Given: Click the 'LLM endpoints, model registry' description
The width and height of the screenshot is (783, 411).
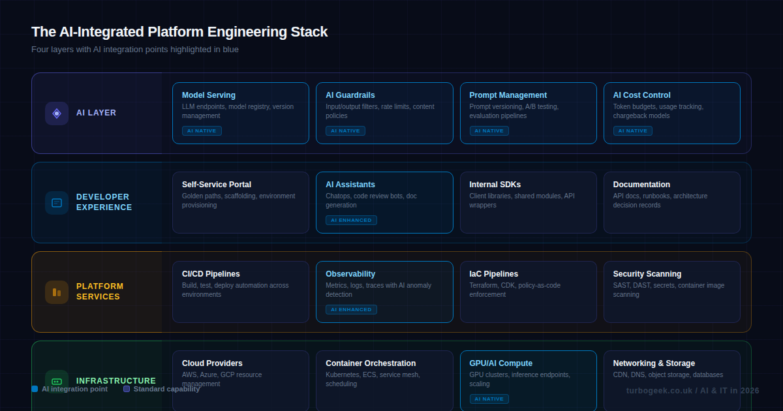Looking at the screenshot, I should 238,111.
